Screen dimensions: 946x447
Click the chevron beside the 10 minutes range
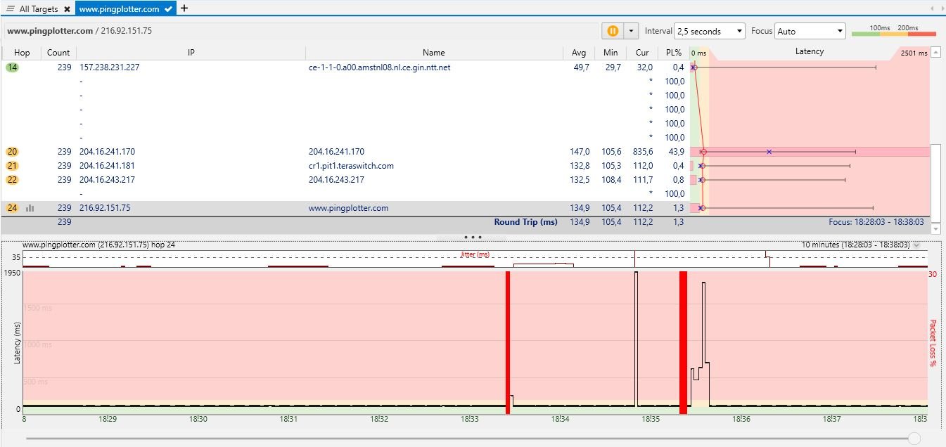[x=916, y=245]
